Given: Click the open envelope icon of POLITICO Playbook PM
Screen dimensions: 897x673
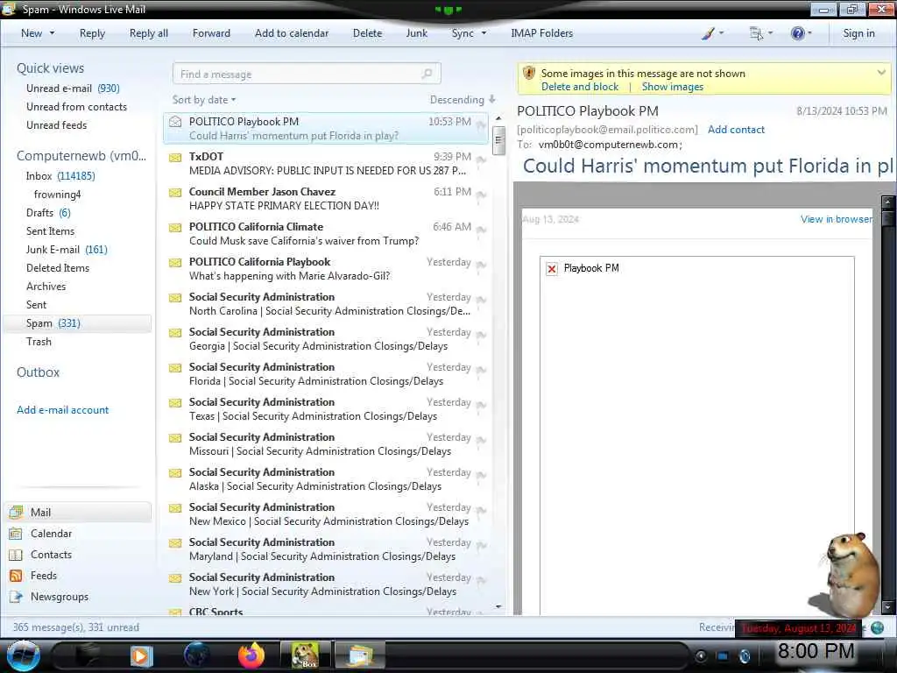Looking at the screenshot, I should pos(175,121).
